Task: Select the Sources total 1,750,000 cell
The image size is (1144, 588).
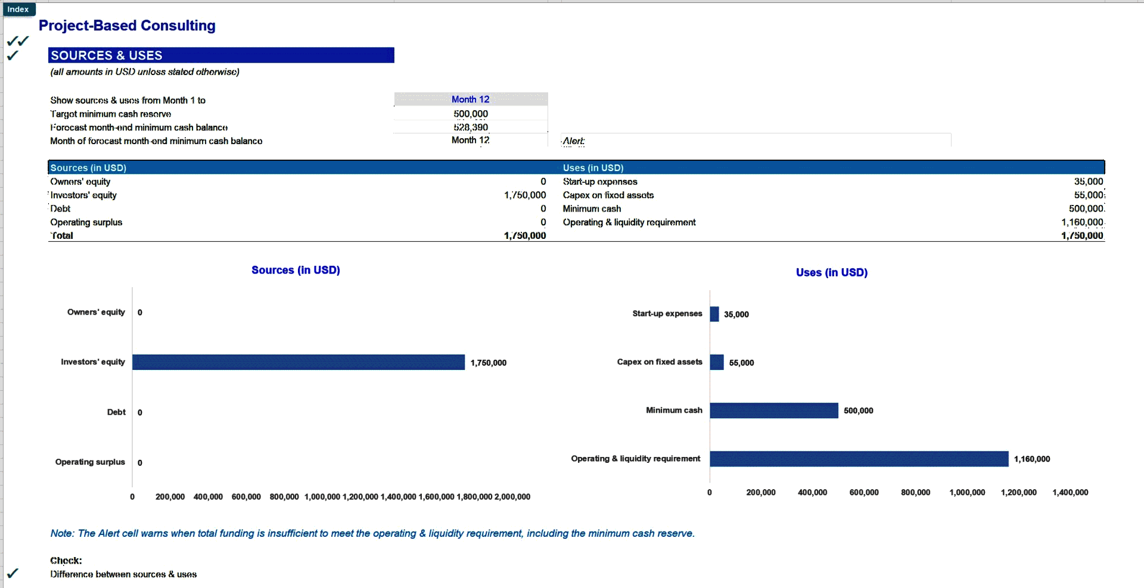Action: [525, 235]
